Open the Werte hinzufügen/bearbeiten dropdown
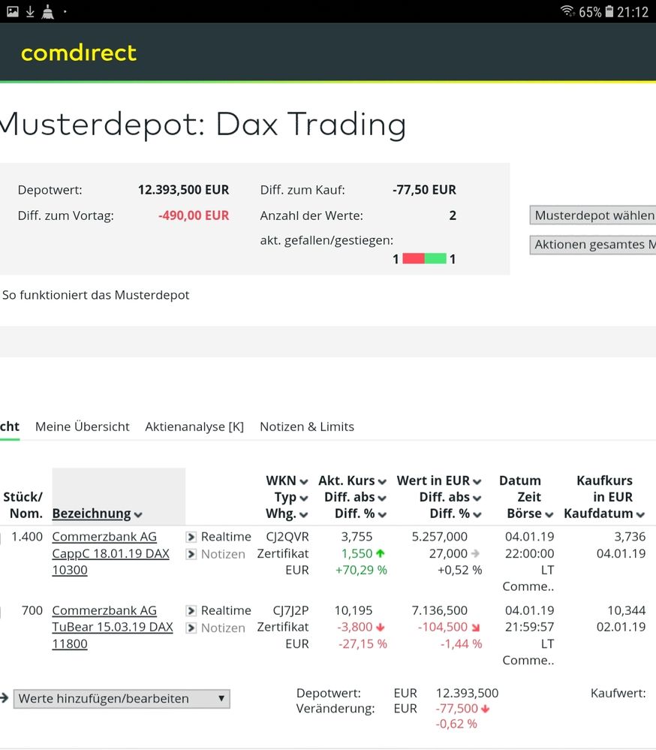This screenshot has height=750, width=656. click(x=122, y=698)
